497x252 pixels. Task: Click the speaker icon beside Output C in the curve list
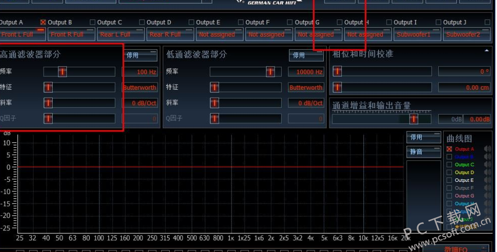(x=487, y=164)
